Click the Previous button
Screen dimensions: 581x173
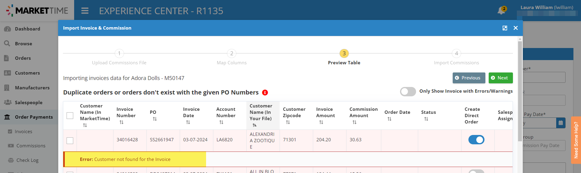tap(469, 78)
